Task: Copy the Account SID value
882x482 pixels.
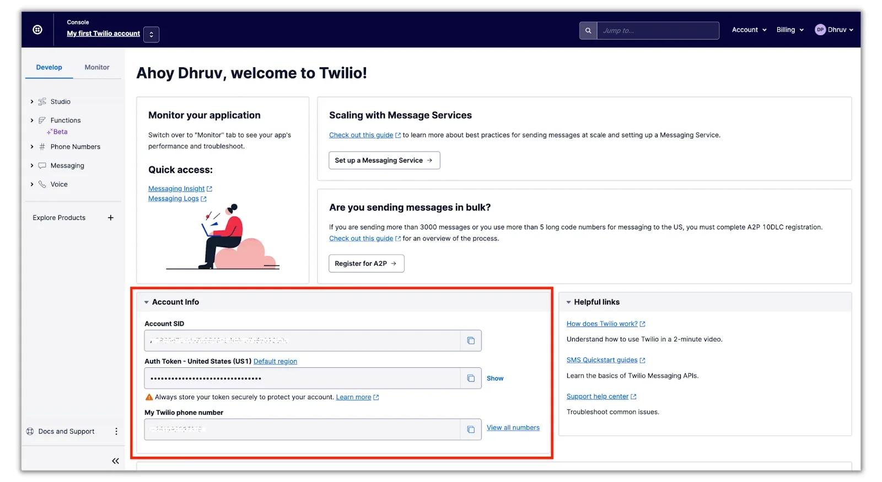Action: pos(470,341)
